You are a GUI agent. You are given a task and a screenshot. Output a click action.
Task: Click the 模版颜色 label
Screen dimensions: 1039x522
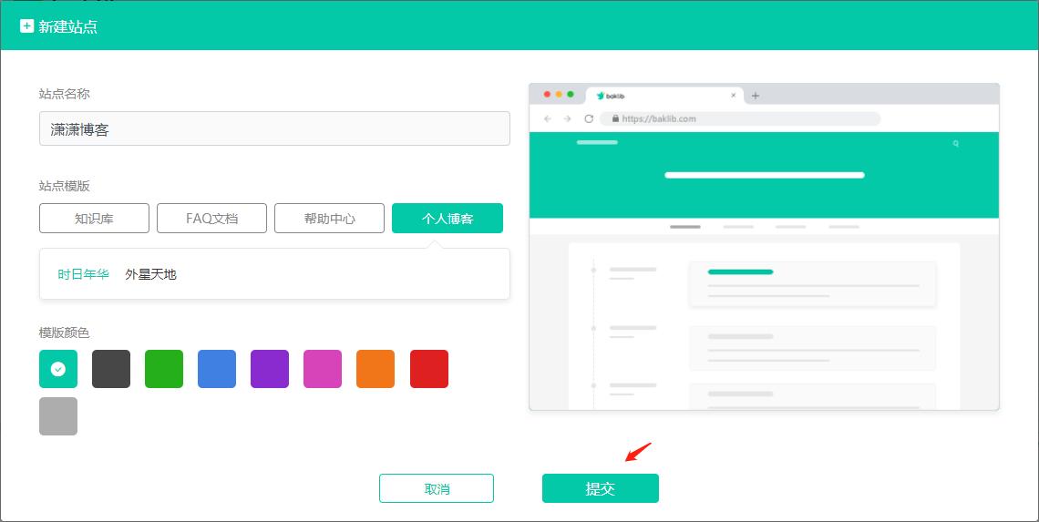pyautogui.click(x=65, y=333)
